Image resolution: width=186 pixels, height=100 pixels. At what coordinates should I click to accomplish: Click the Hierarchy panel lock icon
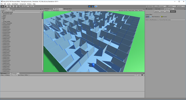[x=41, y=9]
